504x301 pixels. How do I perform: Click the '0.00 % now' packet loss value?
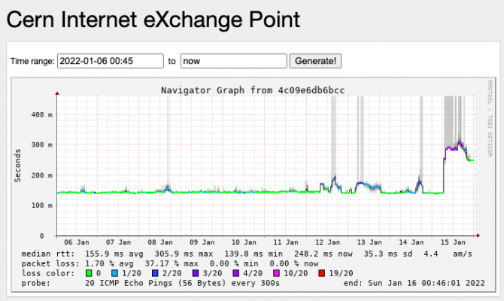point(294,263)
